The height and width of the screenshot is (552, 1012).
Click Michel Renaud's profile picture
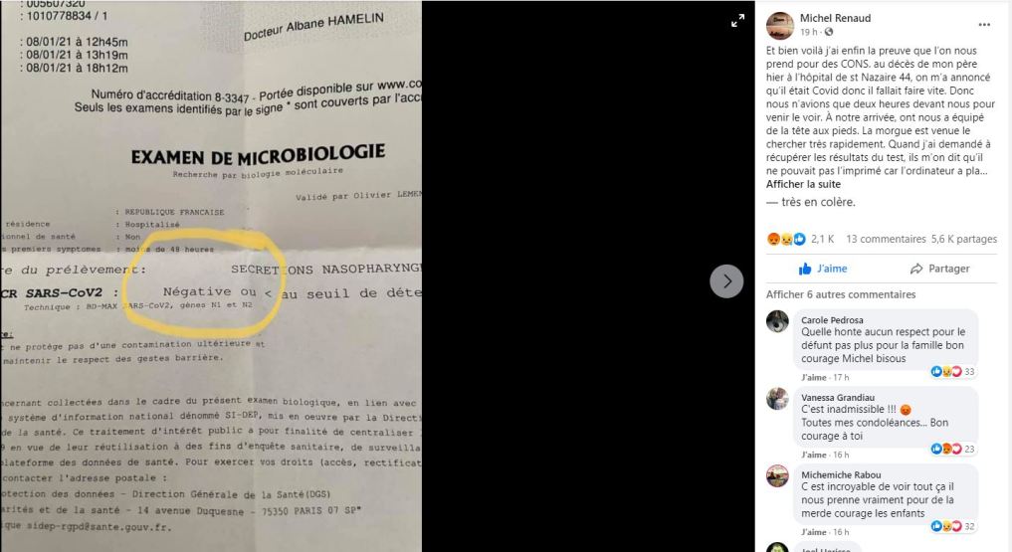tap(780, 25)
